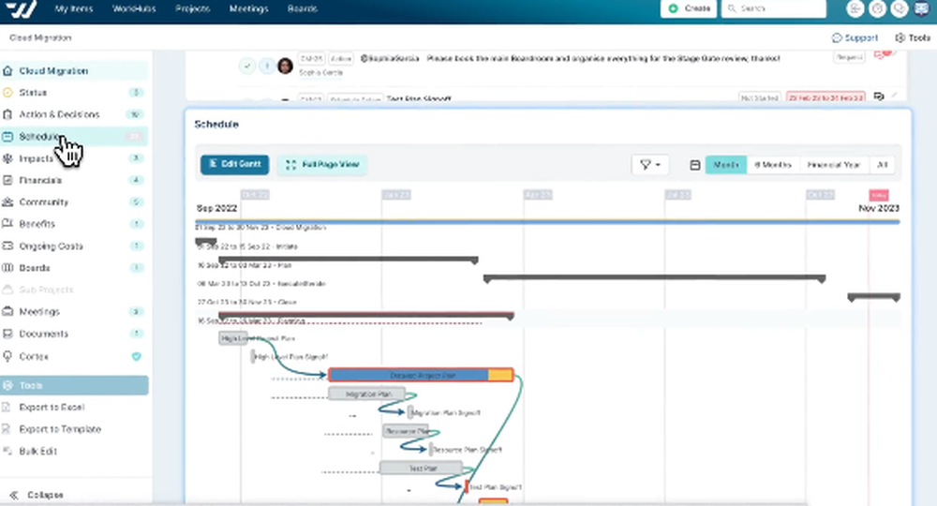Click the calendar icon beside Month
The height and width of the screenshot is (506, 937).
pyautogui.click(x=695, y=165)
